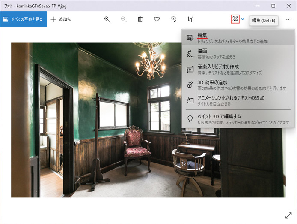Select 描画 menu entry
This screenshot has height=224, width=297.
click(238, 54)
